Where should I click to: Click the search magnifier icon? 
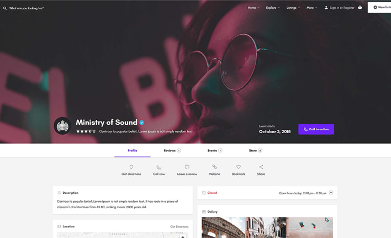(5, 8)
